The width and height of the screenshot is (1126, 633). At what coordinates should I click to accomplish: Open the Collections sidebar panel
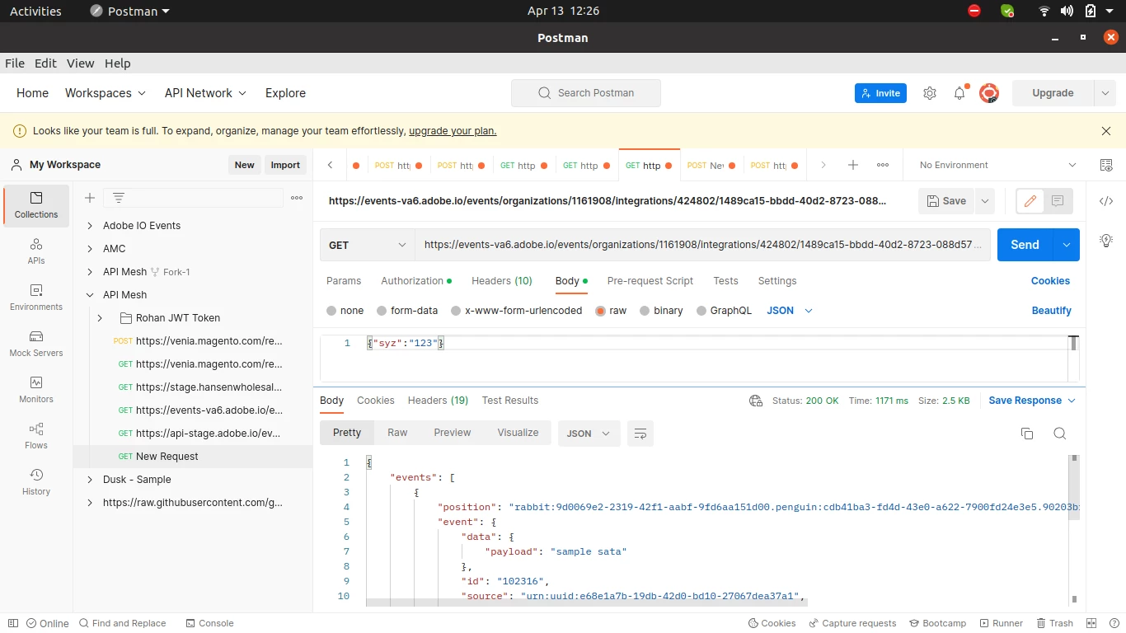click(x=36, y=205)
